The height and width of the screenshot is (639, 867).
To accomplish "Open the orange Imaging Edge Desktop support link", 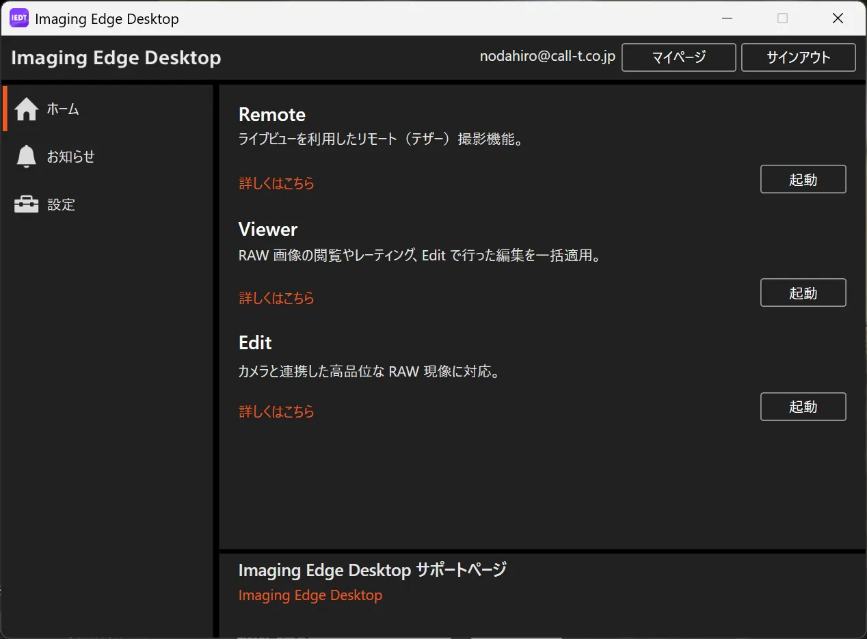I will (310, 595).
